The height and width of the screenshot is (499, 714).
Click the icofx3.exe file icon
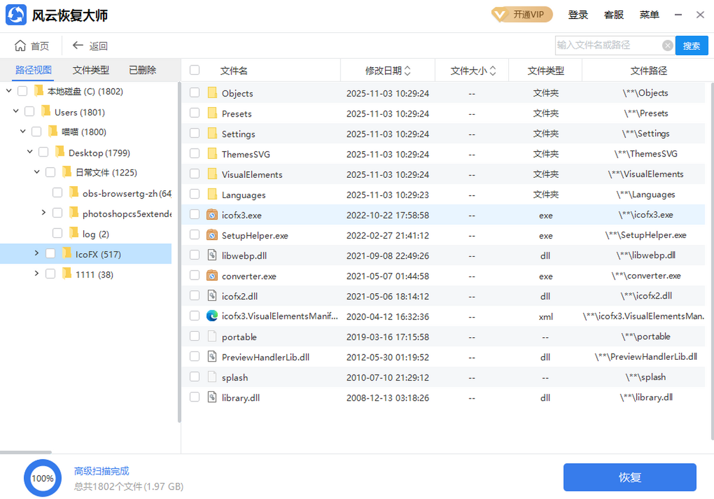[x=212, y=215]
